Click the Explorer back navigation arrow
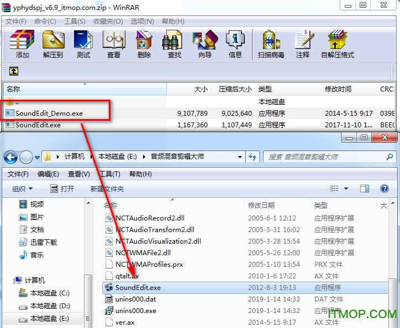The image size is (400, 328). click(10, 157)
